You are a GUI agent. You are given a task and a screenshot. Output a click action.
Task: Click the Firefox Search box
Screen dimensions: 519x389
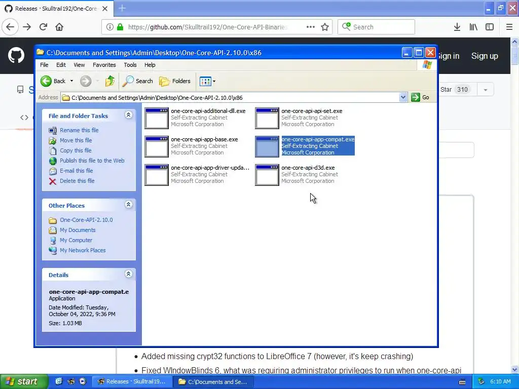377,27
